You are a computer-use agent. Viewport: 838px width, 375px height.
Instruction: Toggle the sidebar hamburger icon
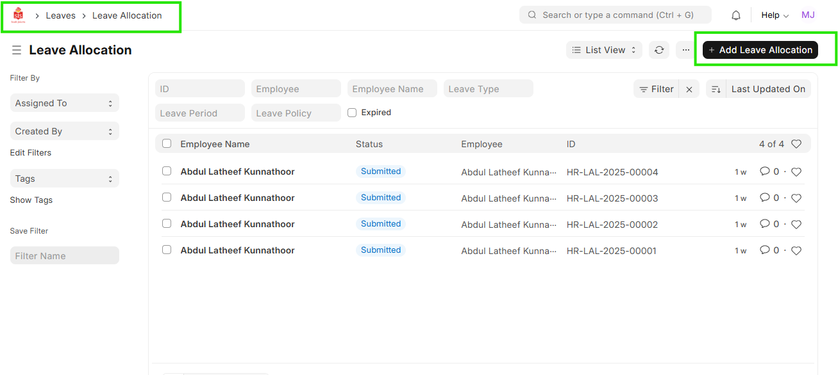tap(17, 50)
